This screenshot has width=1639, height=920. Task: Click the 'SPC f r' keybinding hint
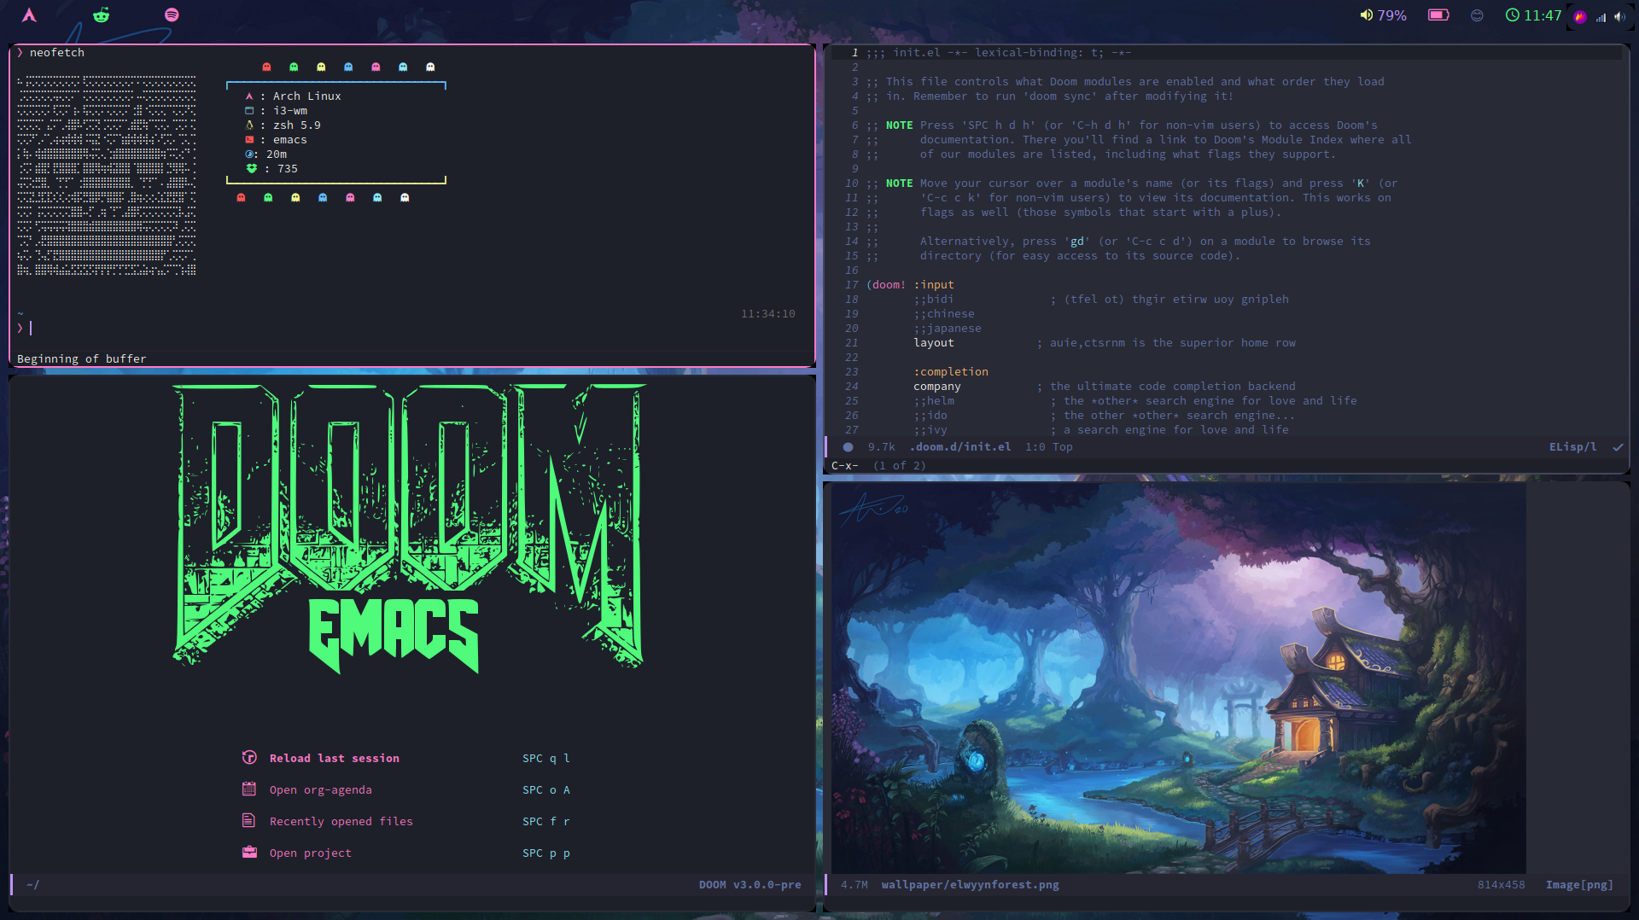pyautogui.click(x=546, y=822)
